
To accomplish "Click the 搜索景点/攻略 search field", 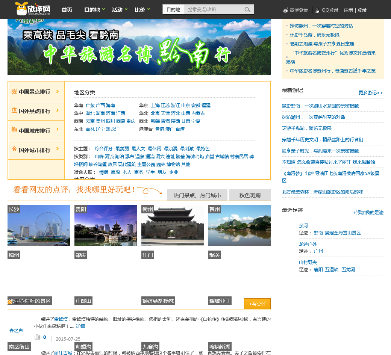I will click(x=214, y=9).
